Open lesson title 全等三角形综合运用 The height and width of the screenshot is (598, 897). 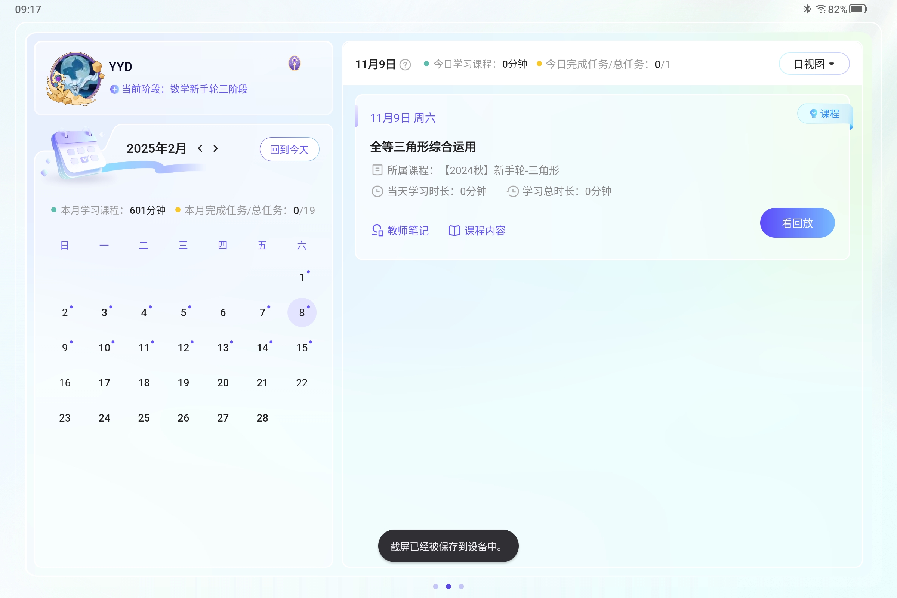coord(423,147)
